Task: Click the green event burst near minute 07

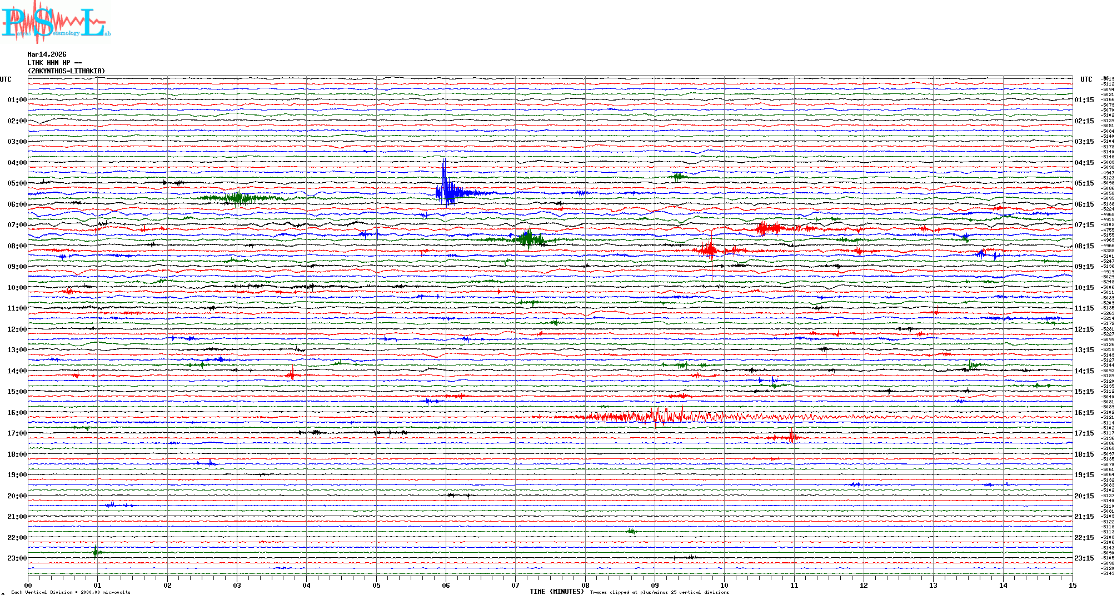Action: [x=528, y=239]
